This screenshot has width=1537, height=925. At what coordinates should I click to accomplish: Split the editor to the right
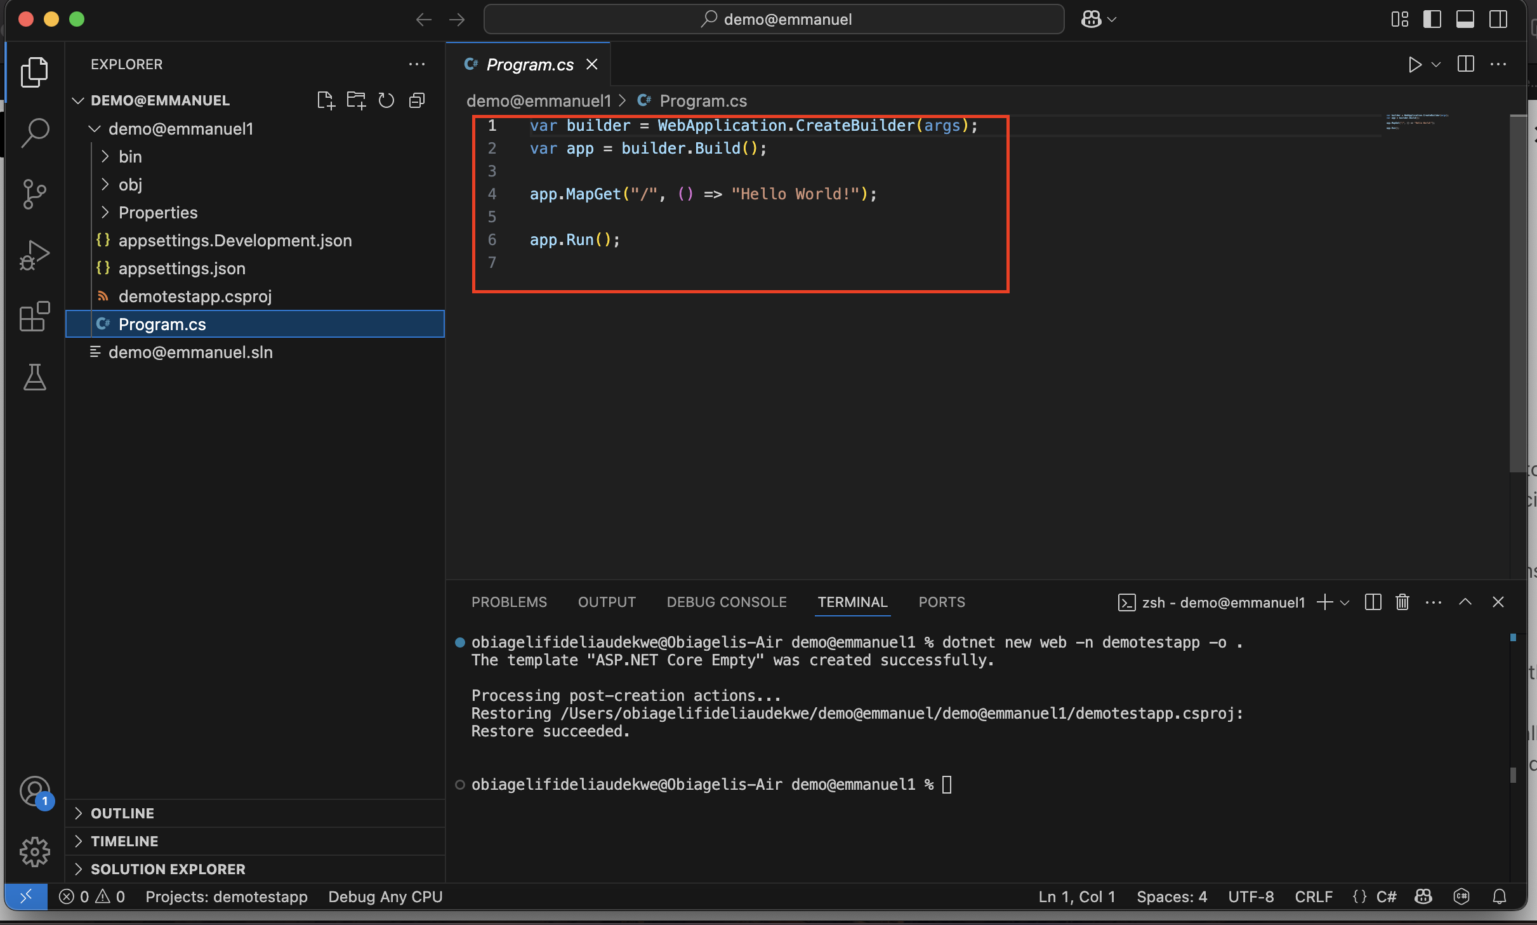1466,64
